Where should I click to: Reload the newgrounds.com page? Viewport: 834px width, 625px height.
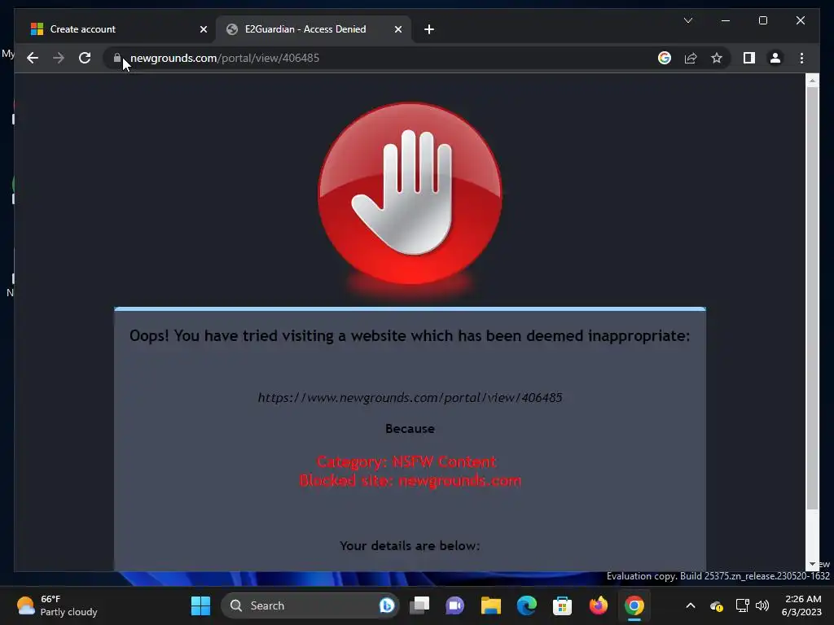(x=85, y=58)
